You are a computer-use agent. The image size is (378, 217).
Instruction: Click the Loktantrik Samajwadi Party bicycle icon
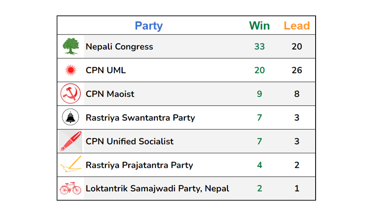pyautogui.click(x=70, y=188)
